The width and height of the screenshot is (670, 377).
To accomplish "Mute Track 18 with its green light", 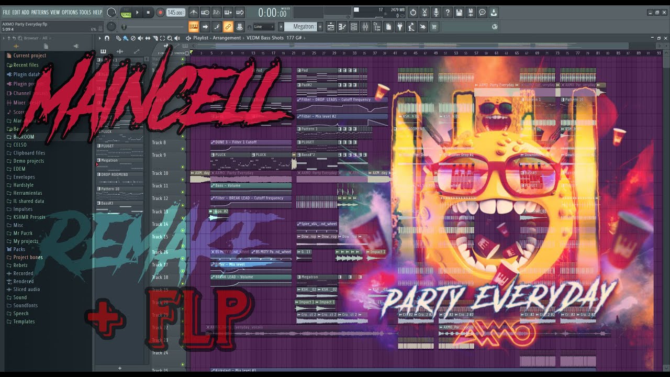I will [183, 283].
